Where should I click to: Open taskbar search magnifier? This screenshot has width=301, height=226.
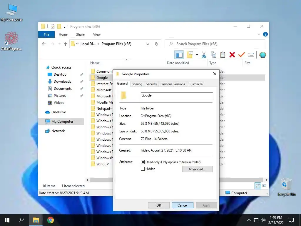click(x=21, y=220)
